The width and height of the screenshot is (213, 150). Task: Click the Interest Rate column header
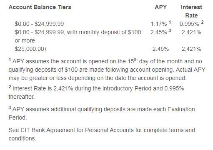click(x=191, y=11)
